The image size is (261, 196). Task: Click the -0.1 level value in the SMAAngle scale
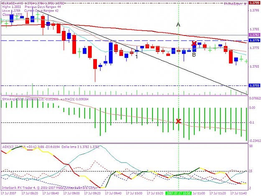click(x=252, y=122)
